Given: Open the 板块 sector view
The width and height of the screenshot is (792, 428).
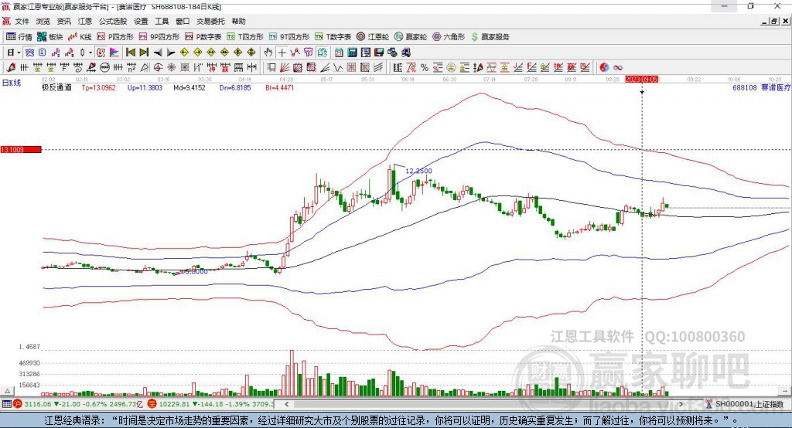Looking at the screenshot, I should pyautogui.click(x=50, y=37).
